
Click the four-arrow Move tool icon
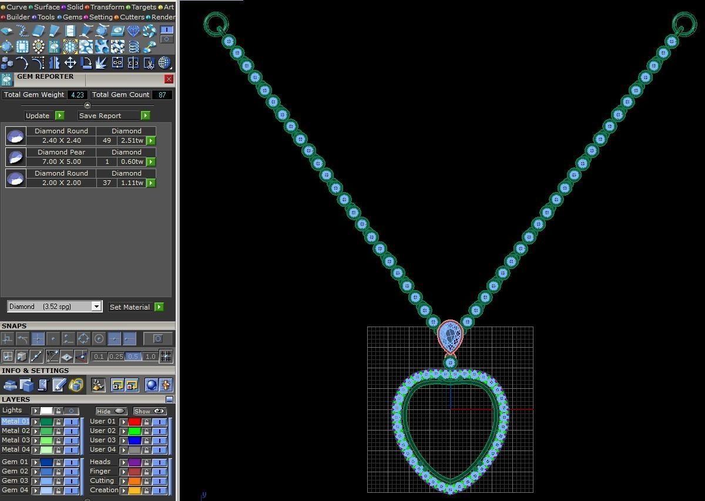(70, 63)
